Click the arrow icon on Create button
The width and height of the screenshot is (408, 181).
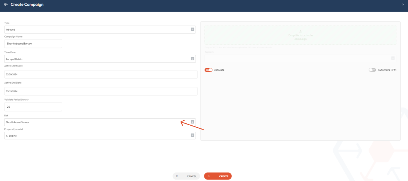pos(208,176)
